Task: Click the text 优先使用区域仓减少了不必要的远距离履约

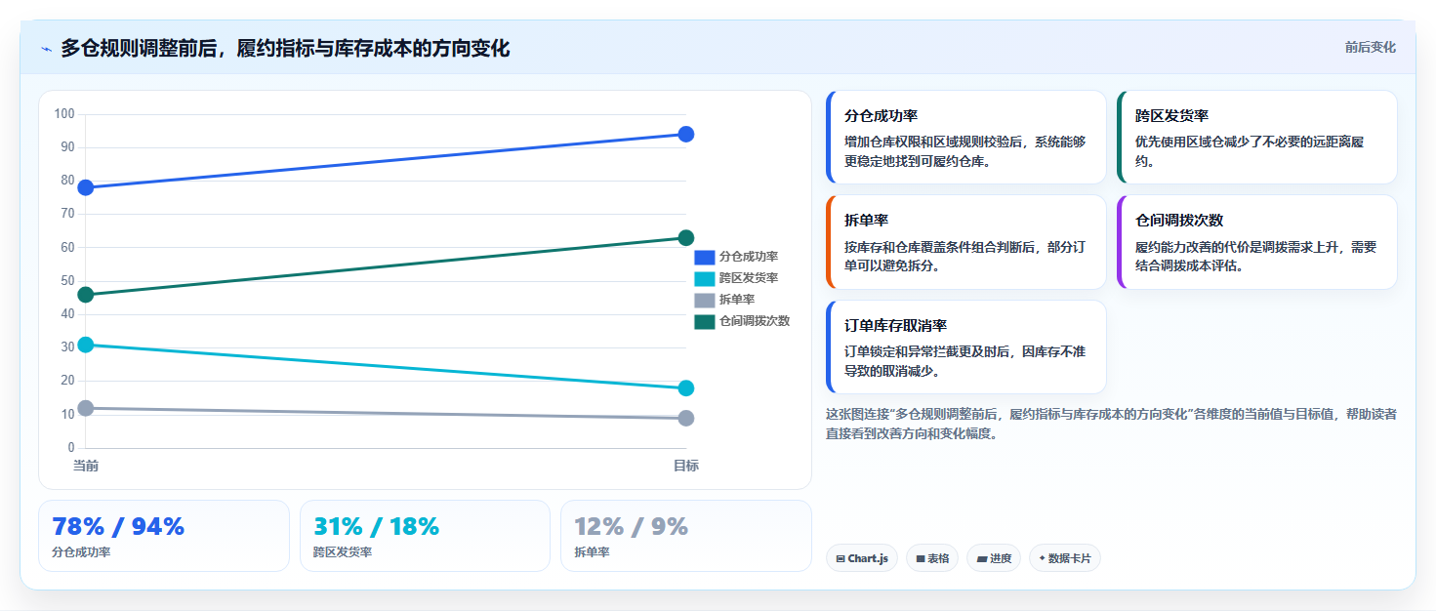Action: [1250, 151]
